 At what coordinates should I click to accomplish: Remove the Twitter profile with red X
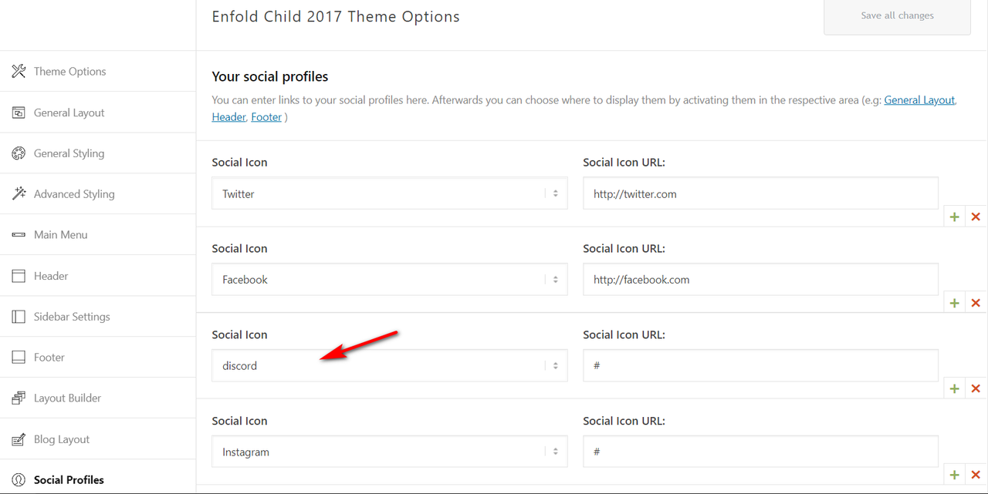976,217
